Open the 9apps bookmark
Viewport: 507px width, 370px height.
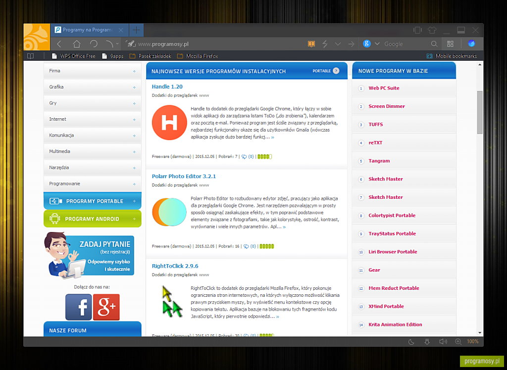coord(112,56)
